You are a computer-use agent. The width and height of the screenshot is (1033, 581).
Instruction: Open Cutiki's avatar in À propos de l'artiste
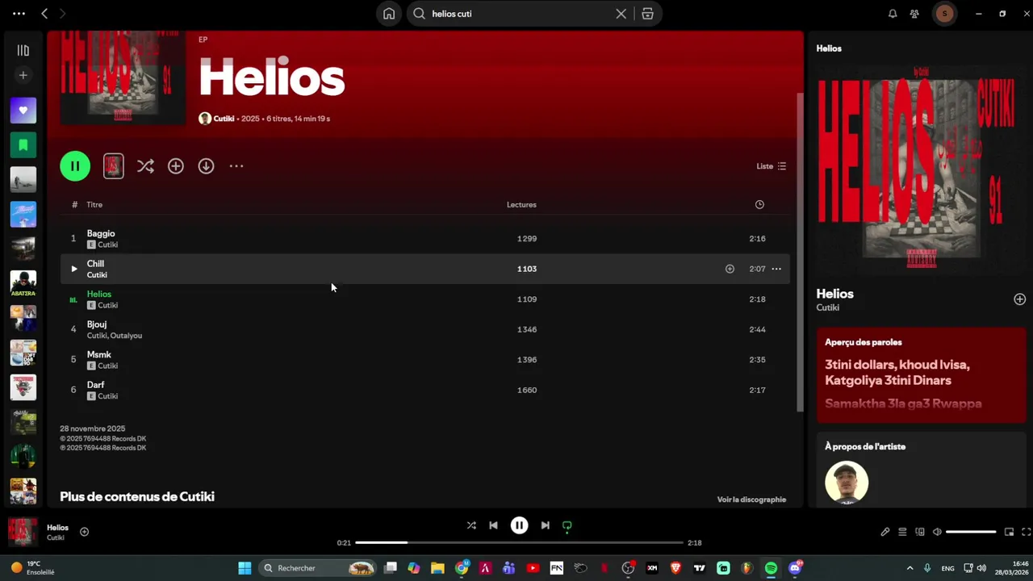pyautogui.click(x=847, y=483)
